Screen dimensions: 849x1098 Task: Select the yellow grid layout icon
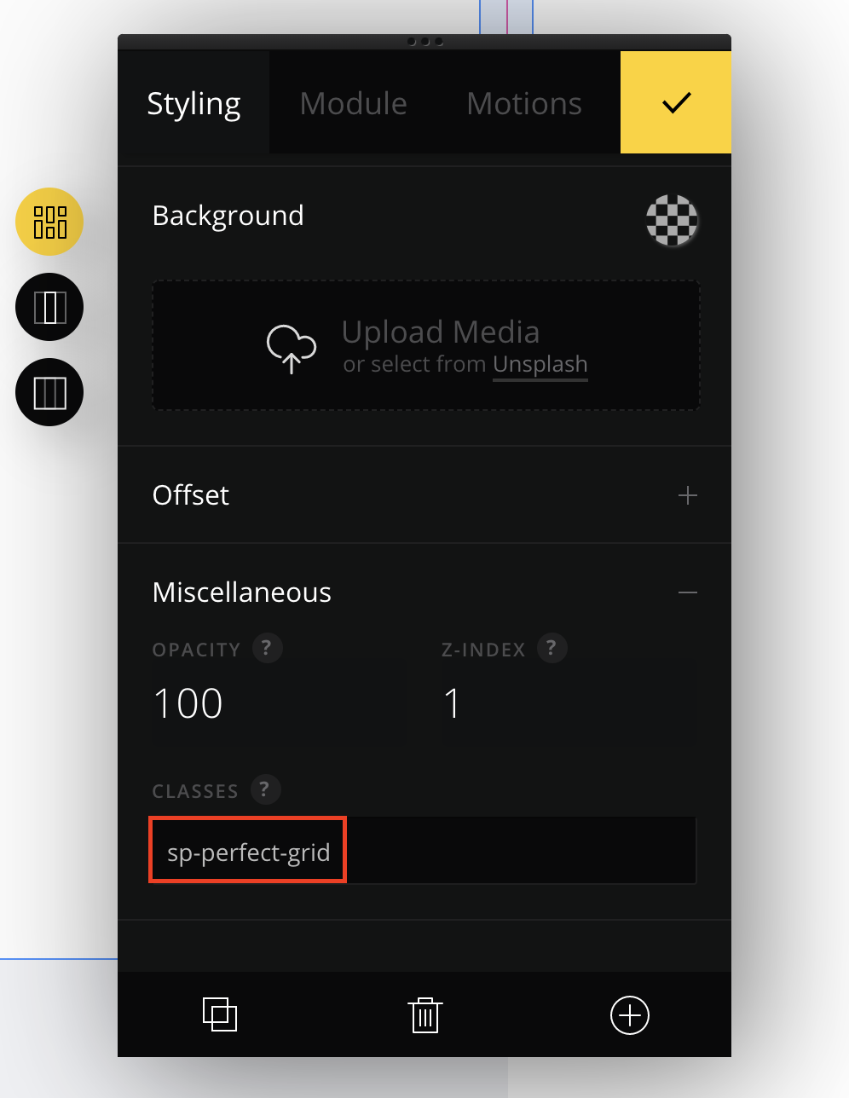coord(49,222)
